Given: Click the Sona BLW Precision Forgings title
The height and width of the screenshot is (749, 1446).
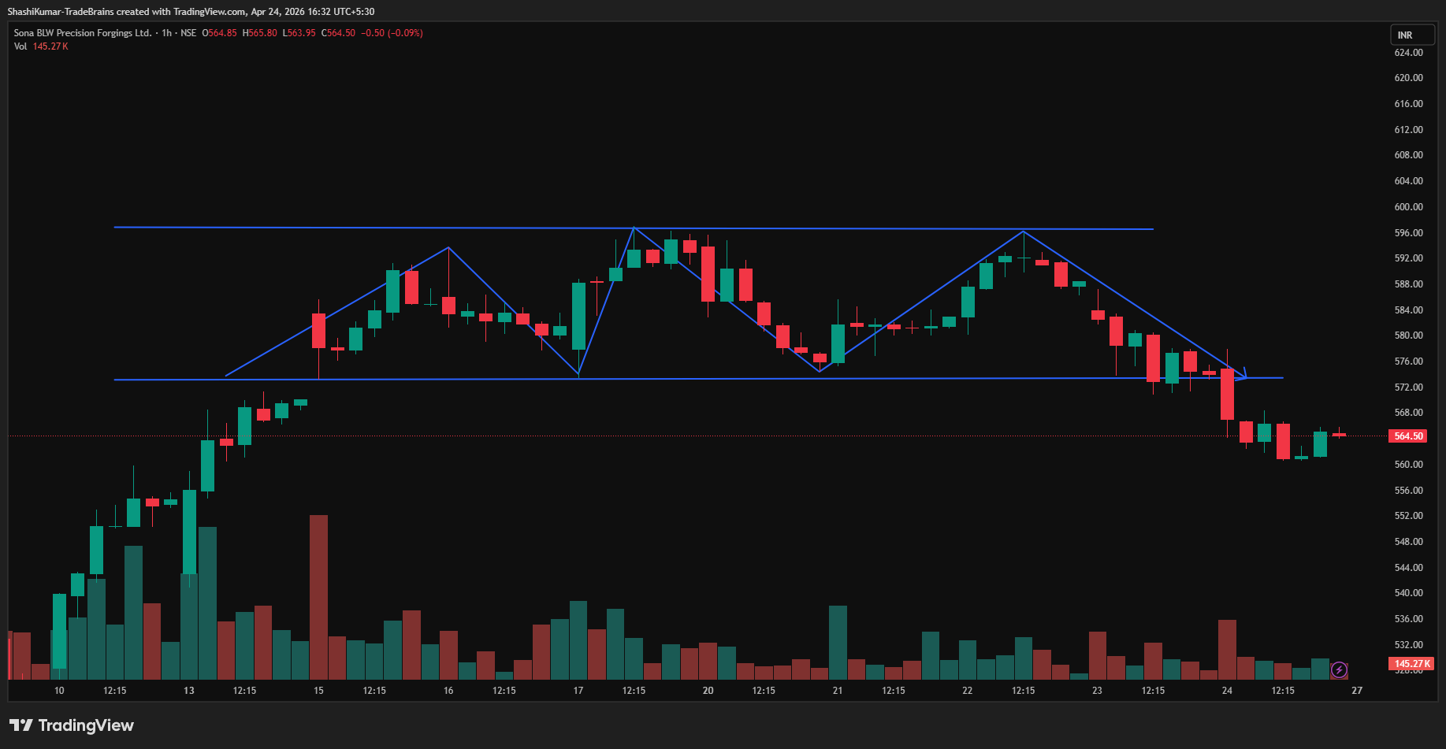Looking at the screenshot, I should 82,33.
